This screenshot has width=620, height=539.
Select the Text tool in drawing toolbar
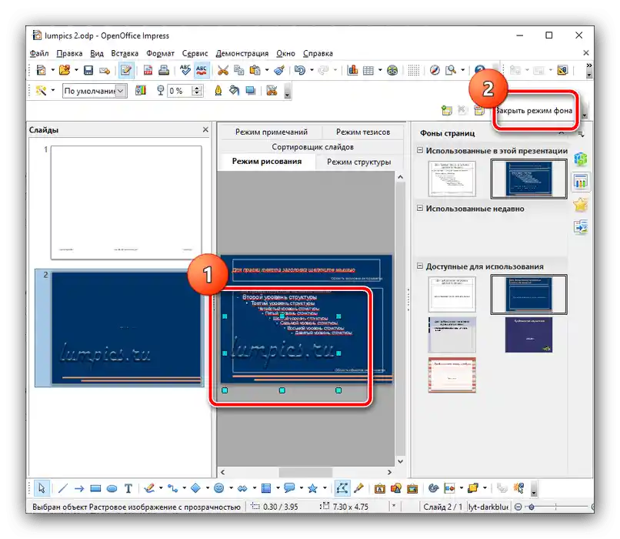(128, 487)
